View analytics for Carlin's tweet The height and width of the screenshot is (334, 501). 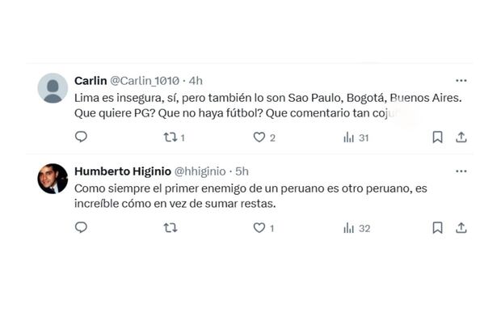[x=349, y=137]
